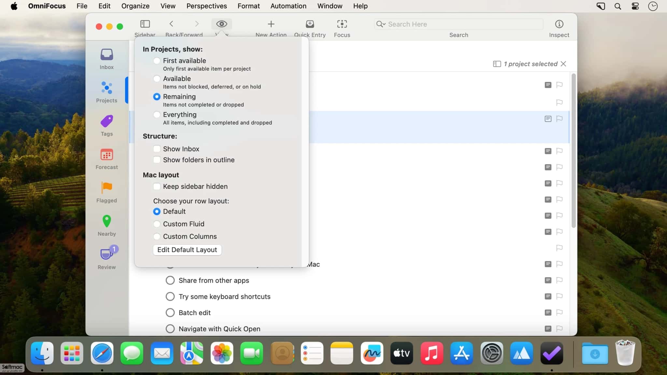Open the OmniFocus application menu
Viewport: 667px width, 375px height.
click(x=47, y=6)
